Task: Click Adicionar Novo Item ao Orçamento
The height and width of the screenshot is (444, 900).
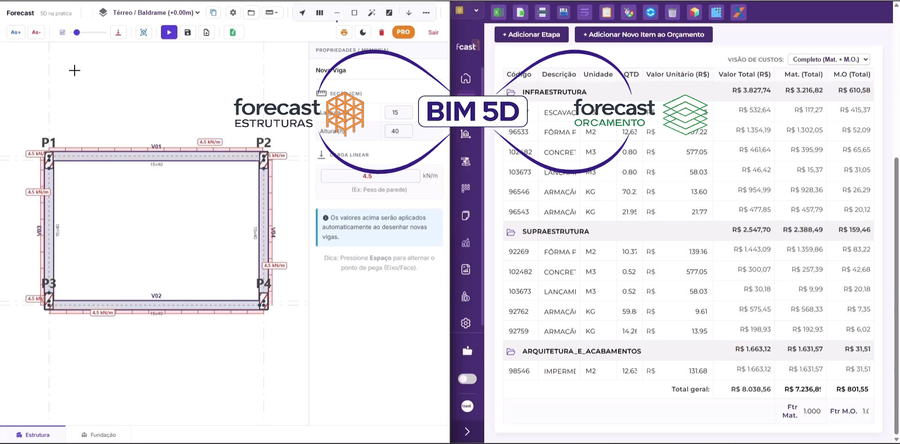Action: click(643, 34)
